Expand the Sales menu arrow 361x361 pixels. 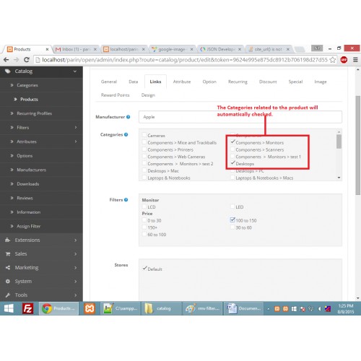(x=75, y=254)
